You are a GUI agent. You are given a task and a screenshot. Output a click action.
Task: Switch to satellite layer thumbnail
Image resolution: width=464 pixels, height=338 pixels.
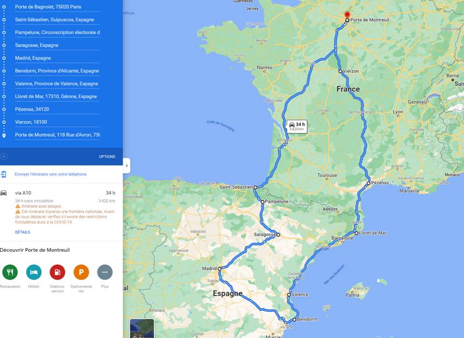[x=142, y=328]
